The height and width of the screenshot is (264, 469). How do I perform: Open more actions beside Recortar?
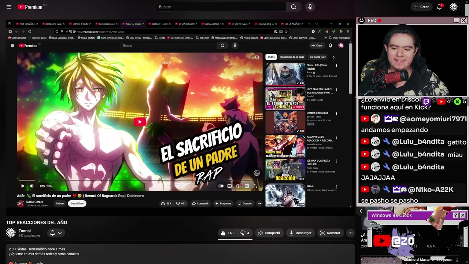(350, 233)
